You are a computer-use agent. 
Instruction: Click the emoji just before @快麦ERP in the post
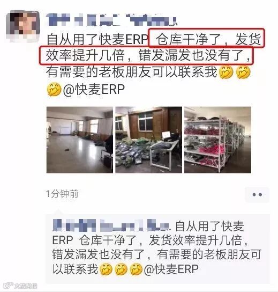[54, 89]
